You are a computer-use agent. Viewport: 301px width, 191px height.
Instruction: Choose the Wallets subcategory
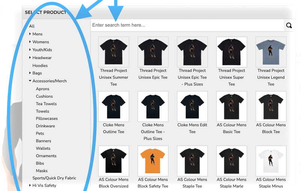coord(43,148)
